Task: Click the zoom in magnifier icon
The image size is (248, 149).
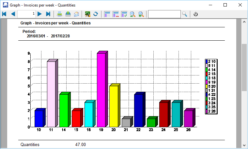Action: [141, 14]
